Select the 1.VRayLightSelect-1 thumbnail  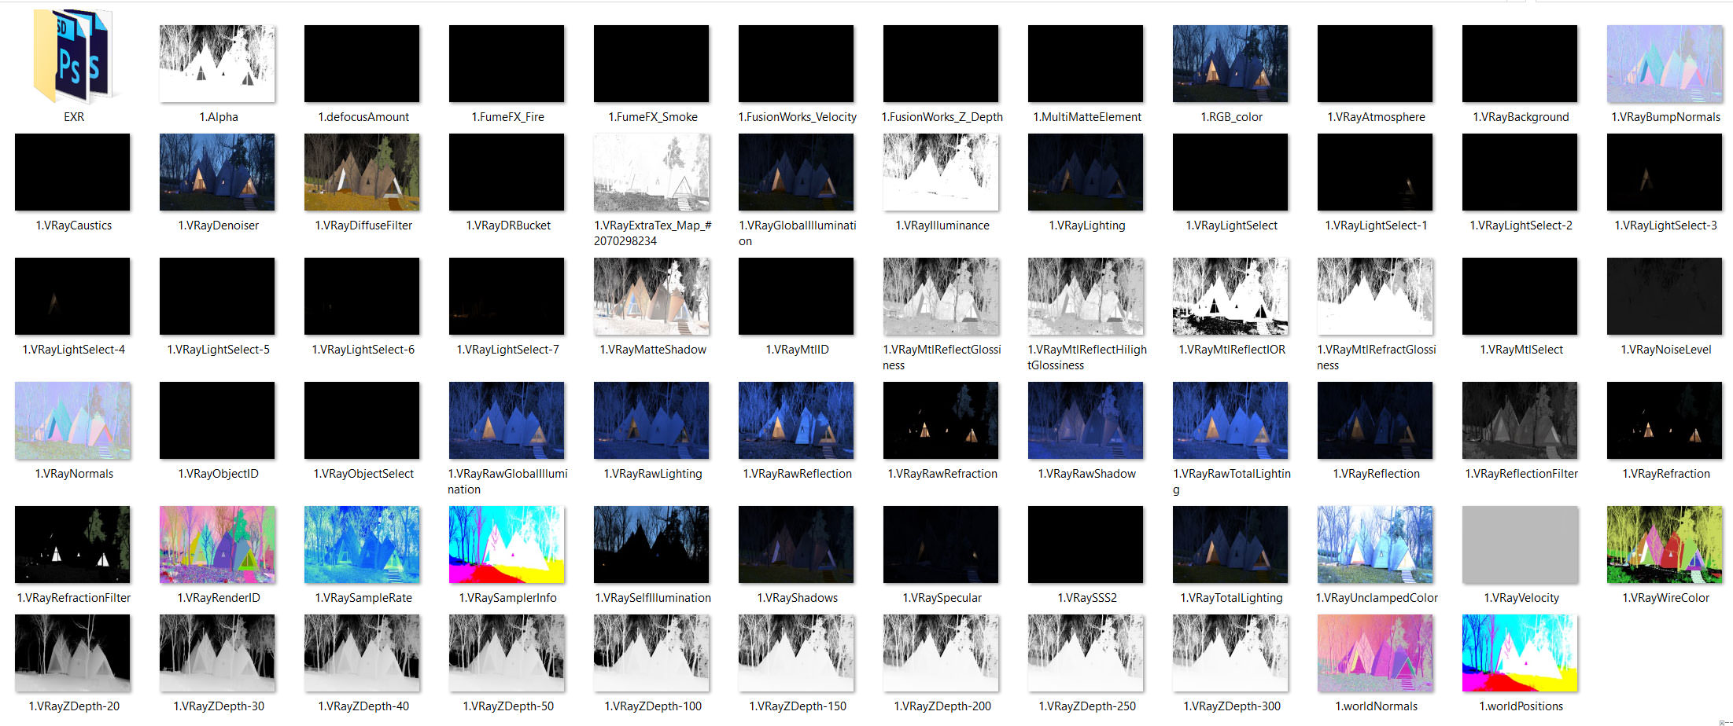[1375, 172]
